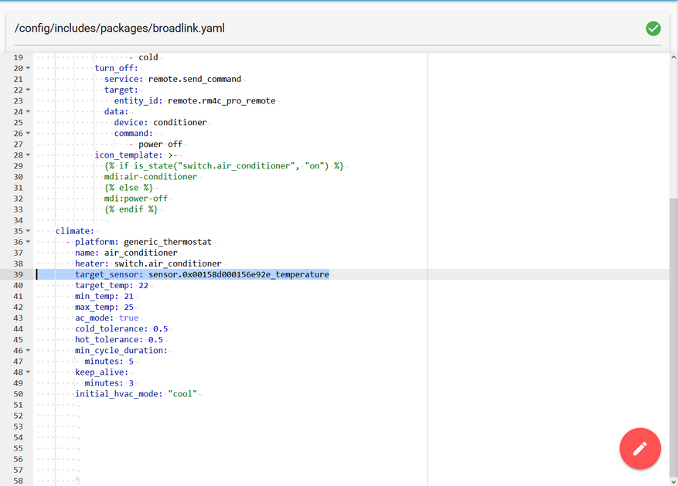Click the green YAML valid checkmark icon
The width and height of the screenshot is (678, 486).
click(653, 29)
